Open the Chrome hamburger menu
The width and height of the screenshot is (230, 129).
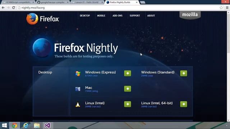pos(227,8)
